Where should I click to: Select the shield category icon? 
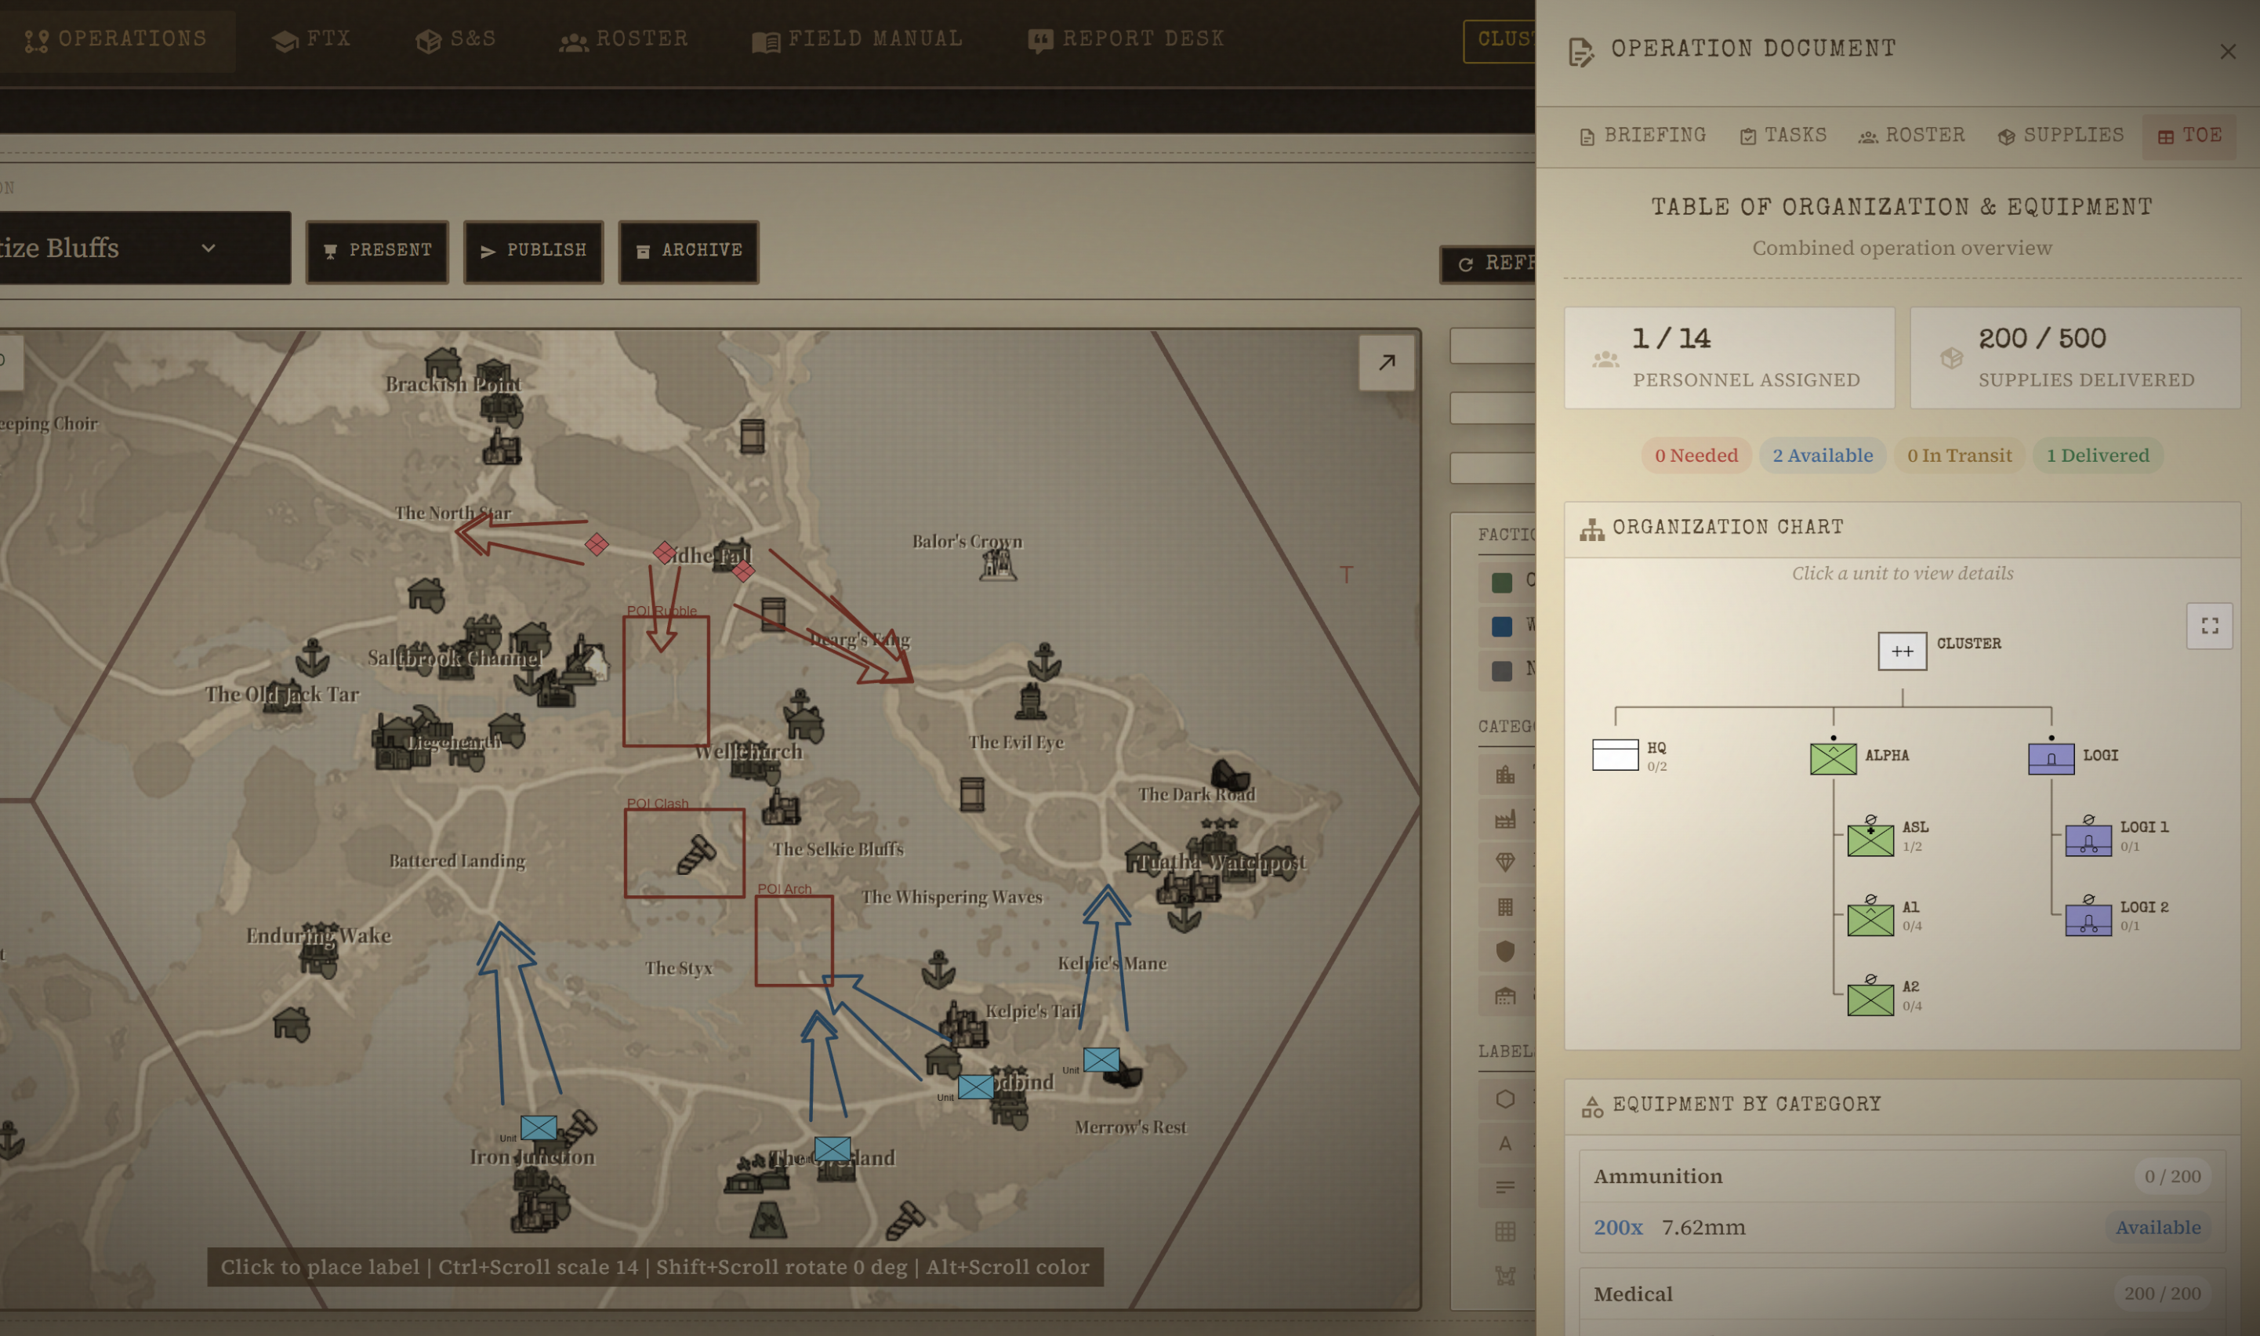point(1505,952)
